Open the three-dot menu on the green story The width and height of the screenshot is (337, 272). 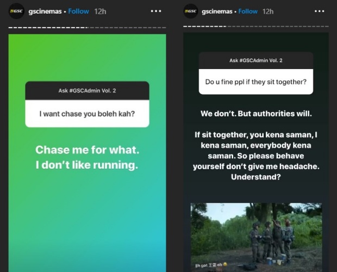(156, 11)
